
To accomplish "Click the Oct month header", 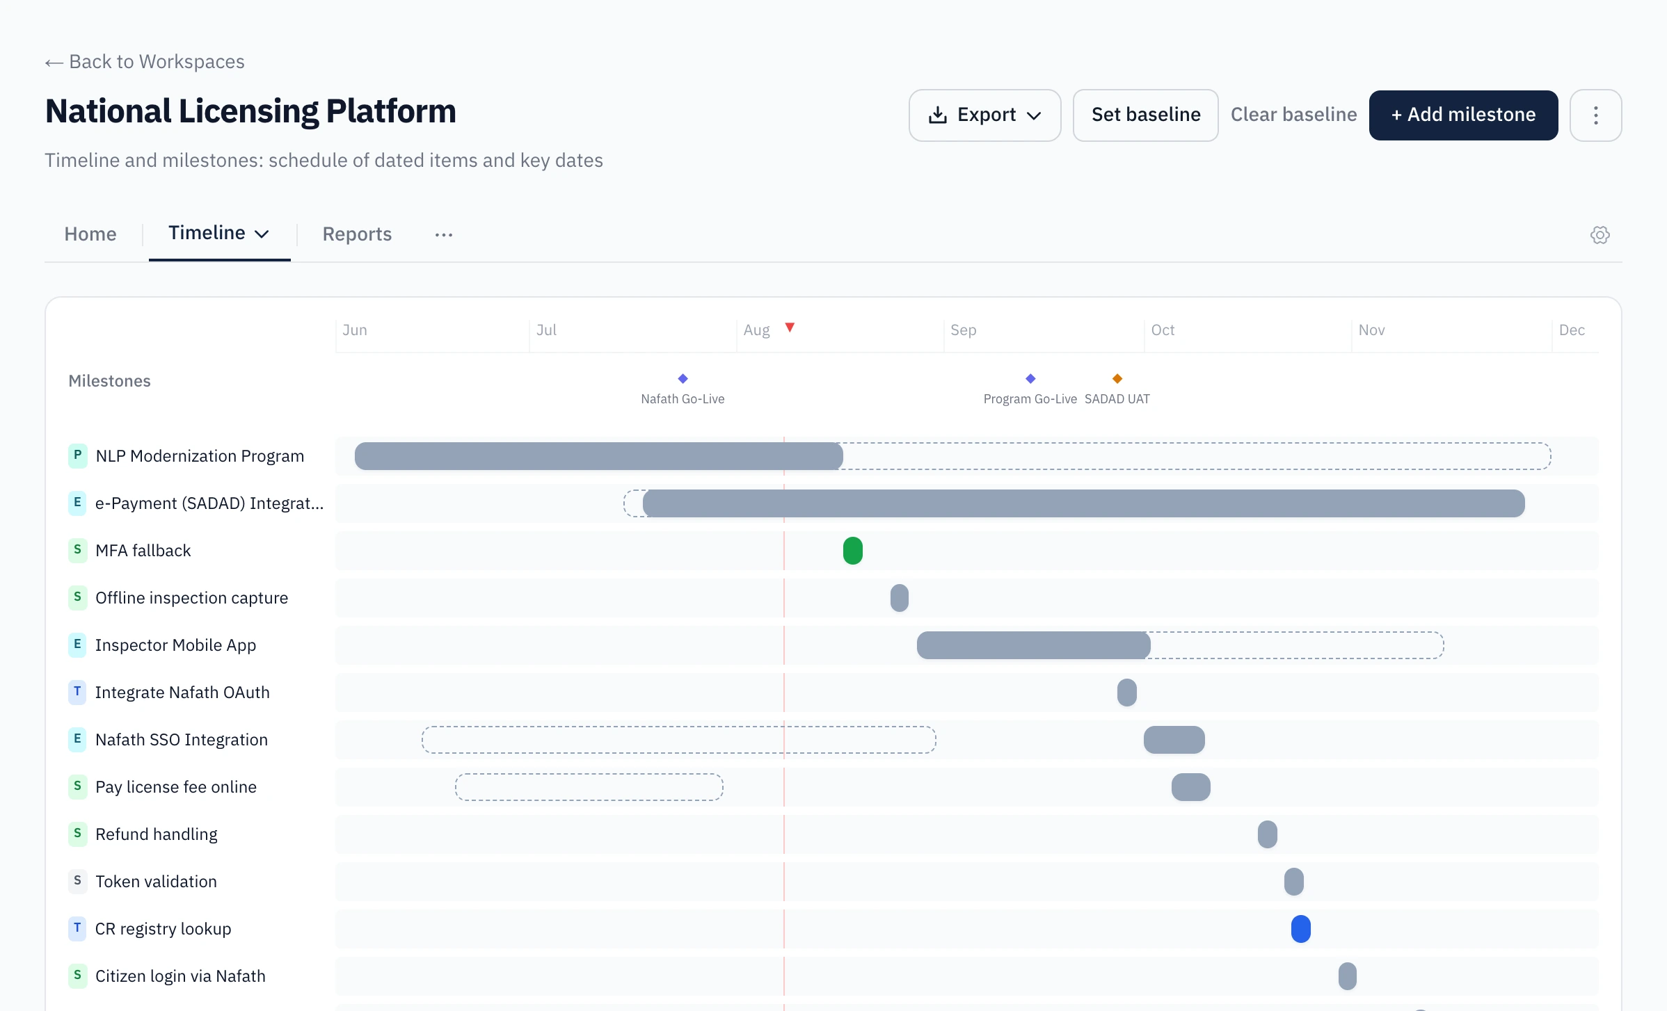I will (x=1163, y=330).
